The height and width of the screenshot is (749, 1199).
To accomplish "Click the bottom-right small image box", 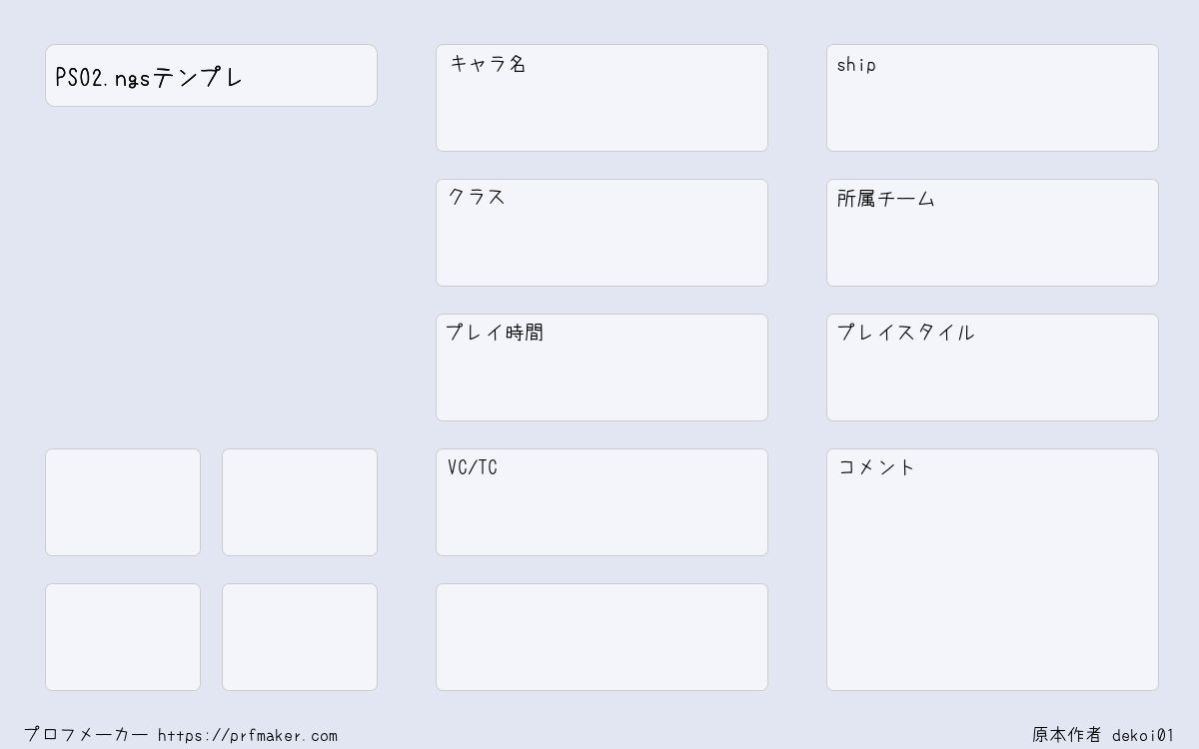I will 300,637.
